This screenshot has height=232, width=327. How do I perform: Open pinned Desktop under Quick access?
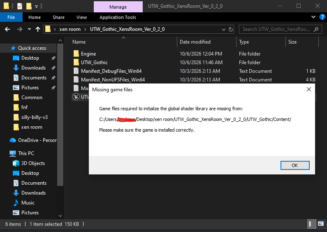[x=30, y=58]
